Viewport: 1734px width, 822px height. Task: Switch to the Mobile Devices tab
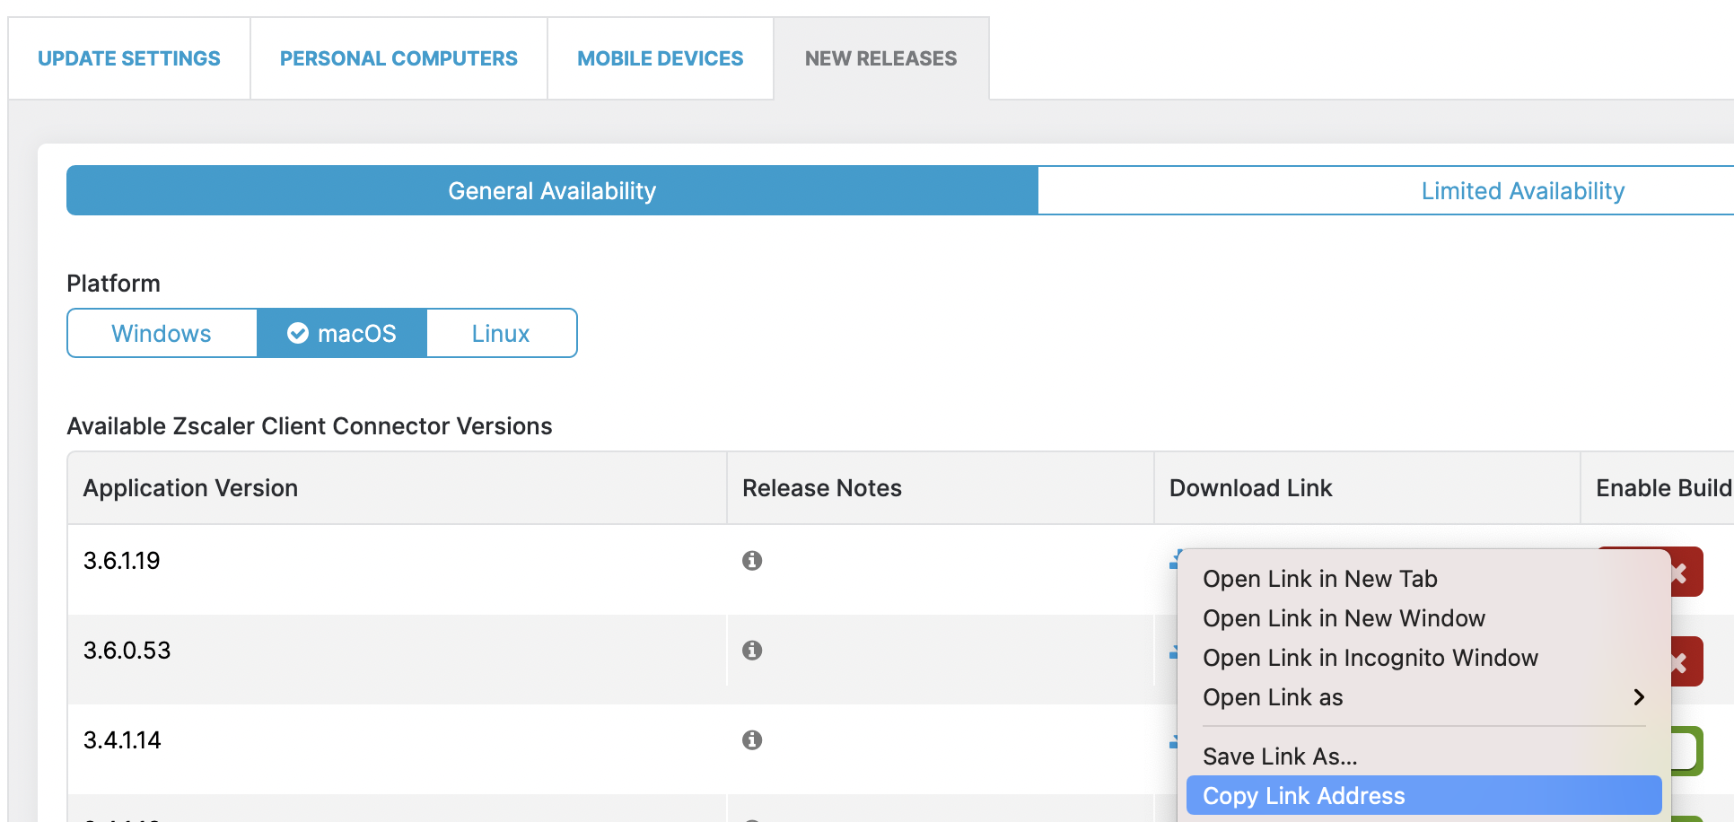click(660, 57)
